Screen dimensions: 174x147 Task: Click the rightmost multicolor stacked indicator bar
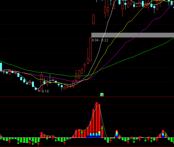(x=163, y=134)
